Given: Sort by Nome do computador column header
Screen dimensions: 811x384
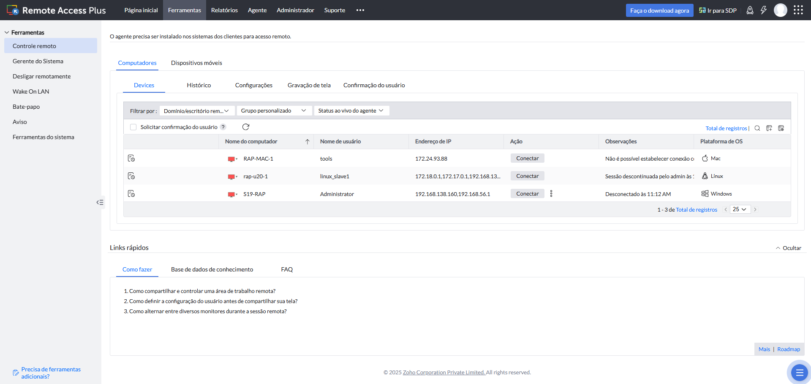Looking at the screenshot, I should [251, 142].
